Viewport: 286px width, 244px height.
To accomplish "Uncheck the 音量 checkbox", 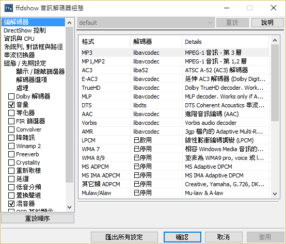I will [x=11, y=105].
